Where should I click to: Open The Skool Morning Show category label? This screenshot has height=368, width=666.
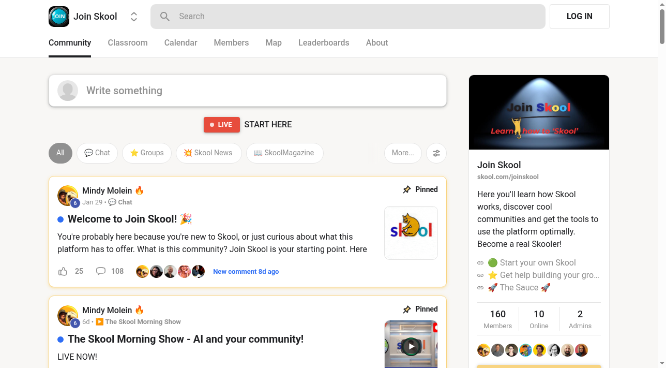tap(139, 322)
